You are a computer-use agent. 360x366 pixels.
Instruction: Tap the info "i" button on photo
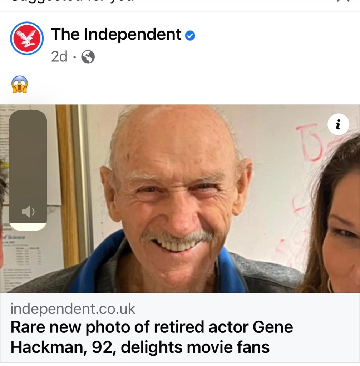point(338,124)
